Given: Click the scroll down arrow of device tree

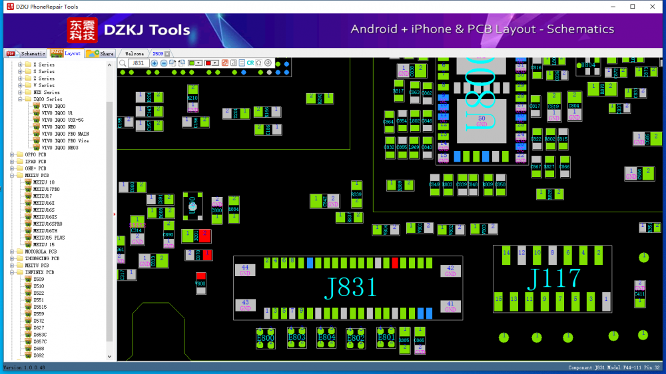Looking at the screenshot, I should (x=111, y=357).
